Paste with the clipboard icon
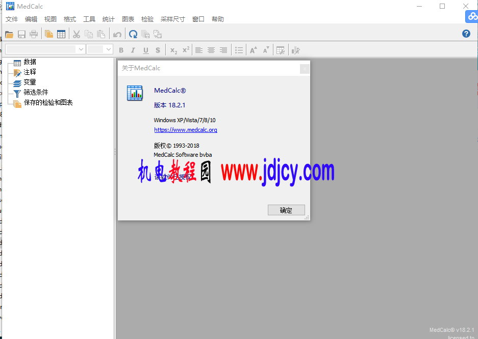The width and height of the screenshot is (478, 339). [x=101, y=34]
